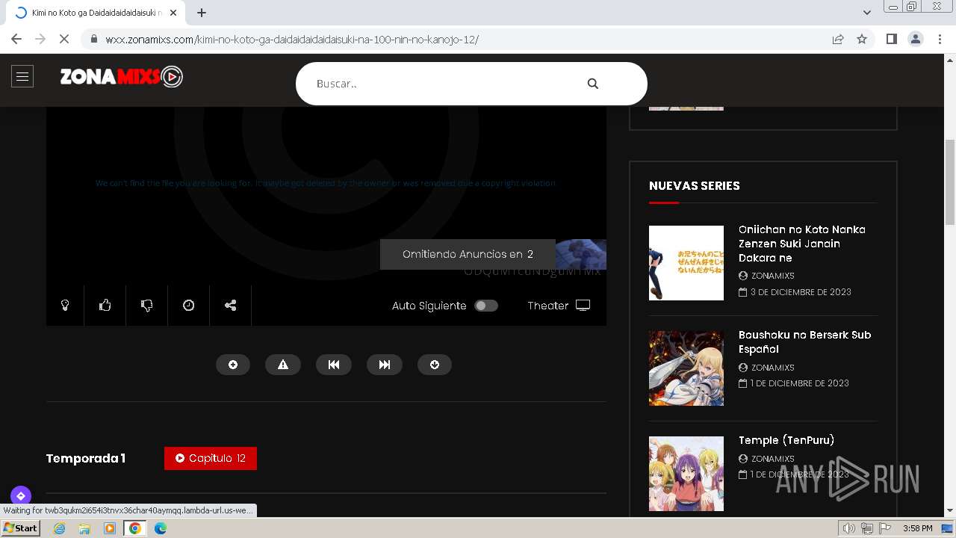Click the purple floating circle icon
The height and width of the screenshot is (538, 956).
21,495
